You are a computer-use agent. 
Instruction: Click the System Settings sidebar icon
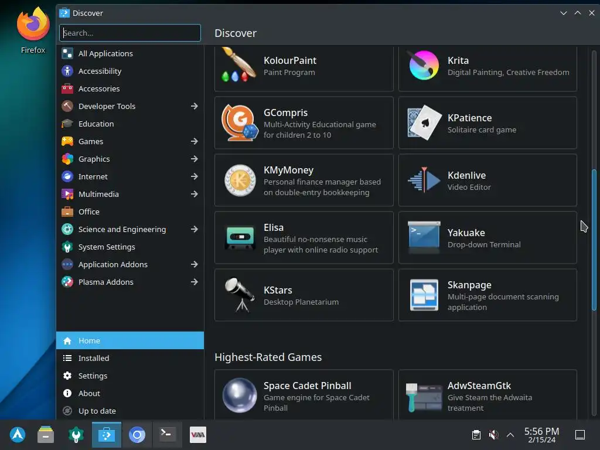pyautogui.click(x=67, y=247)
